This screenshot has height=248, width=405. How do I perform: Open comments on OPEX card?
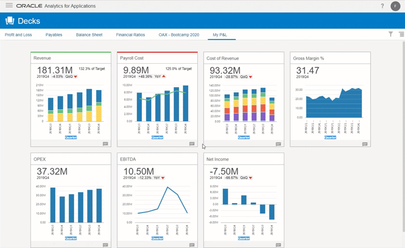click(x=105, y=245)
